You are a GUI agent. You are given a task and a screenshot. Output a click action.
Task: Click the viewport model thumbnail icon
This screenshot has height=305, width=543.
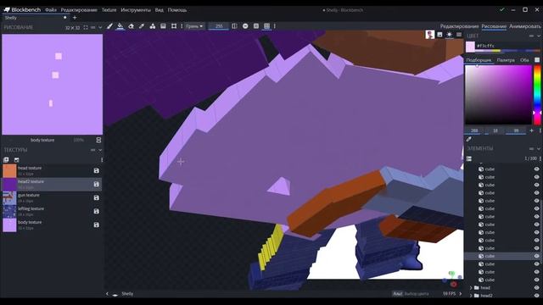click(x=430, y=35)
